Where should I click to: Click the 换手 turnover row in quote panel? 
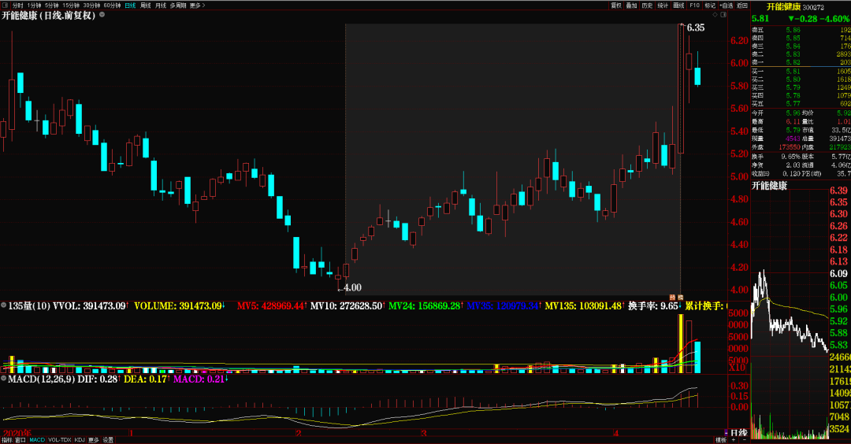pyautogui.click(x=776, y=156)
